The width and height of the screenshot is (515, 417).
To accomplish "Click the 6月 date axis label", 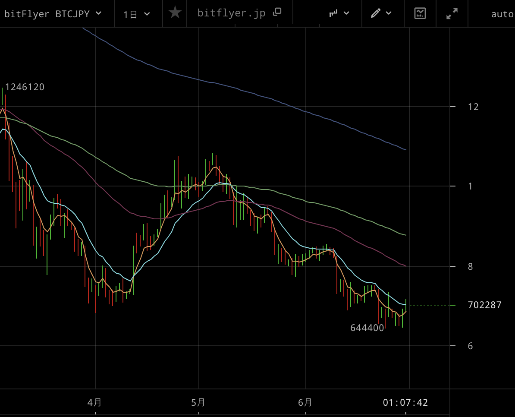I will [305, 402].
